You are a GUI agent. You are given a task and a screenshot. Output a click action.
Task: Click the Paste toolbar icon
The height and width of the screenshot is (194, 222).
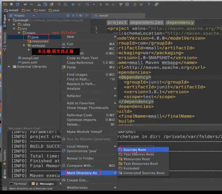tap(52, 5)
